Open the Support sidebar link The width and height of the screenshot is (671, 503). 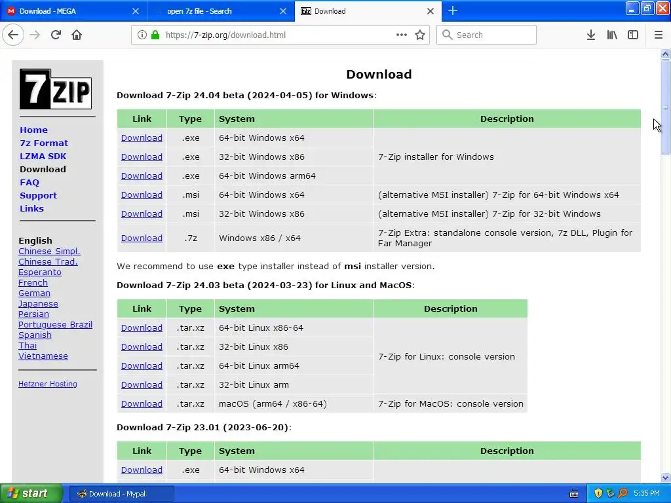[38, 196]
